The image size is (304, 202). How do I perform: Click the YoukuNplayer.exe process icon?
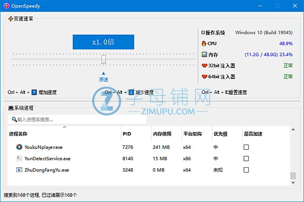pos(19,147)
